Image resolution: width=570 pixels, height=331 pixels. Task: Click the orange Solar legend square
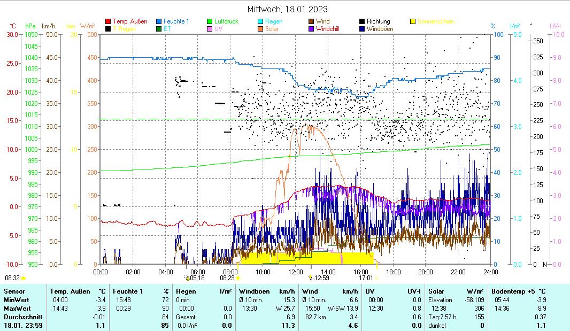[x=261, y=29]
